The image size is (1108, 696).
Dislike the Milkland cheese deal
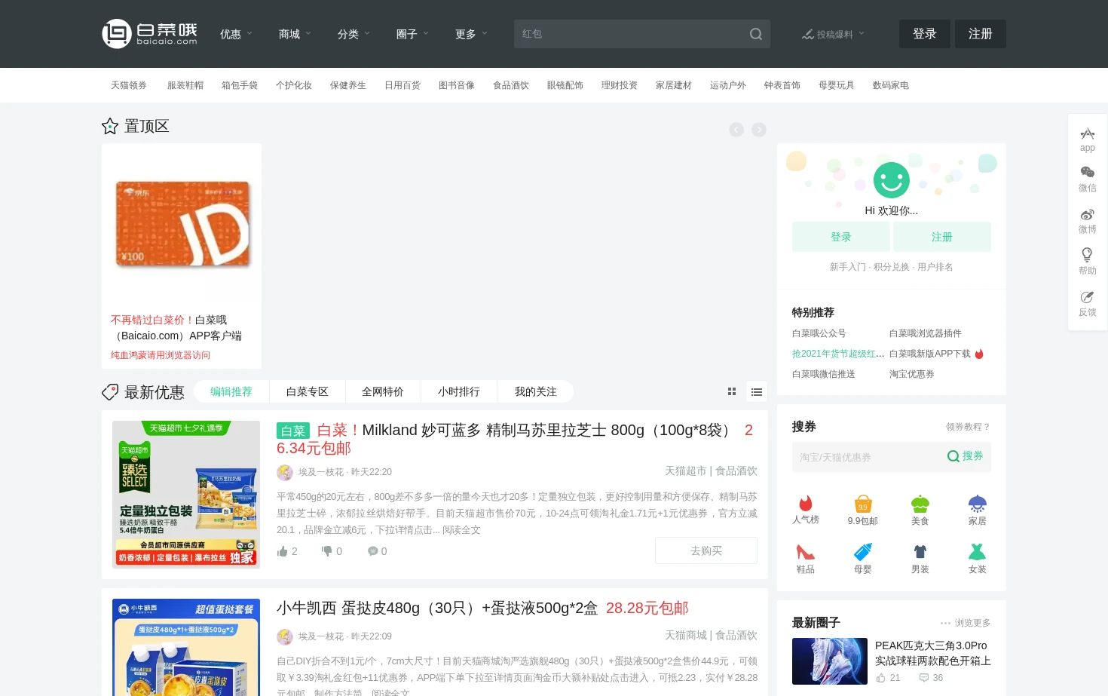coord(332,551)
